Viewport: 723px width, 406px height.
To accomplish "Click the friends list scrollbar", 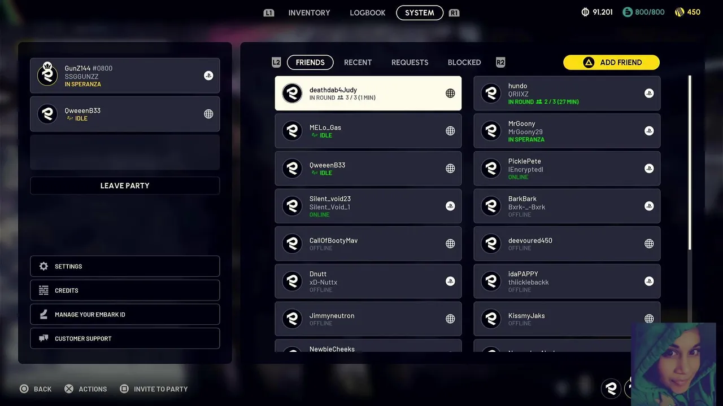I will (x=689, y=164).
